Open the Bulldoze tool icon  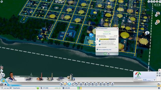point(159,84)
